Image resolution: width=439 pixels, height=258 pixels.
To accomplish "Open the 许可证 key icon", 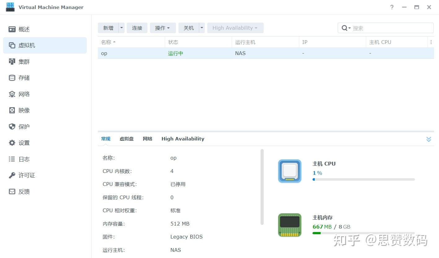I will point(12,175).
